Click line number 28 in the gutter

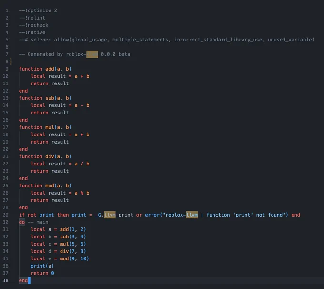[x=6, y=207]
